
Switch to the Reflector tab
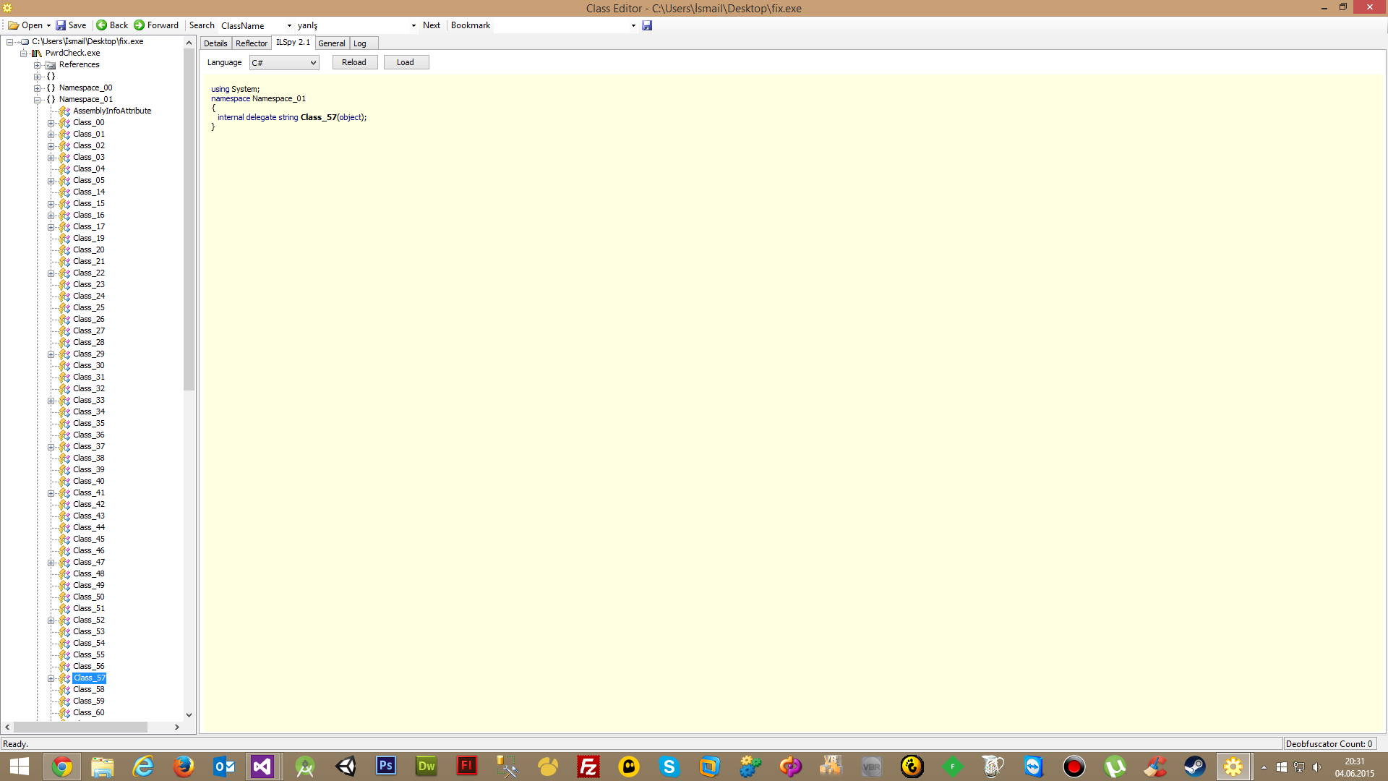[x=251, y=43]
